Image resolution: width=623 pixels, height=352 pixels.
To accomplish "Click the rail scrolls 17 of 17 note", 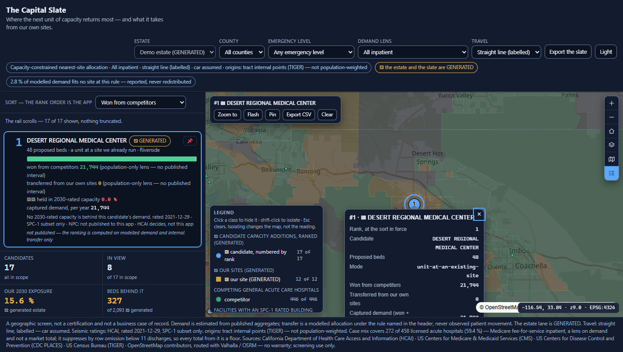I will point(63,121).
